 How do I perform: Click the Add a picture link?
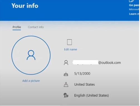click(31, 81)
